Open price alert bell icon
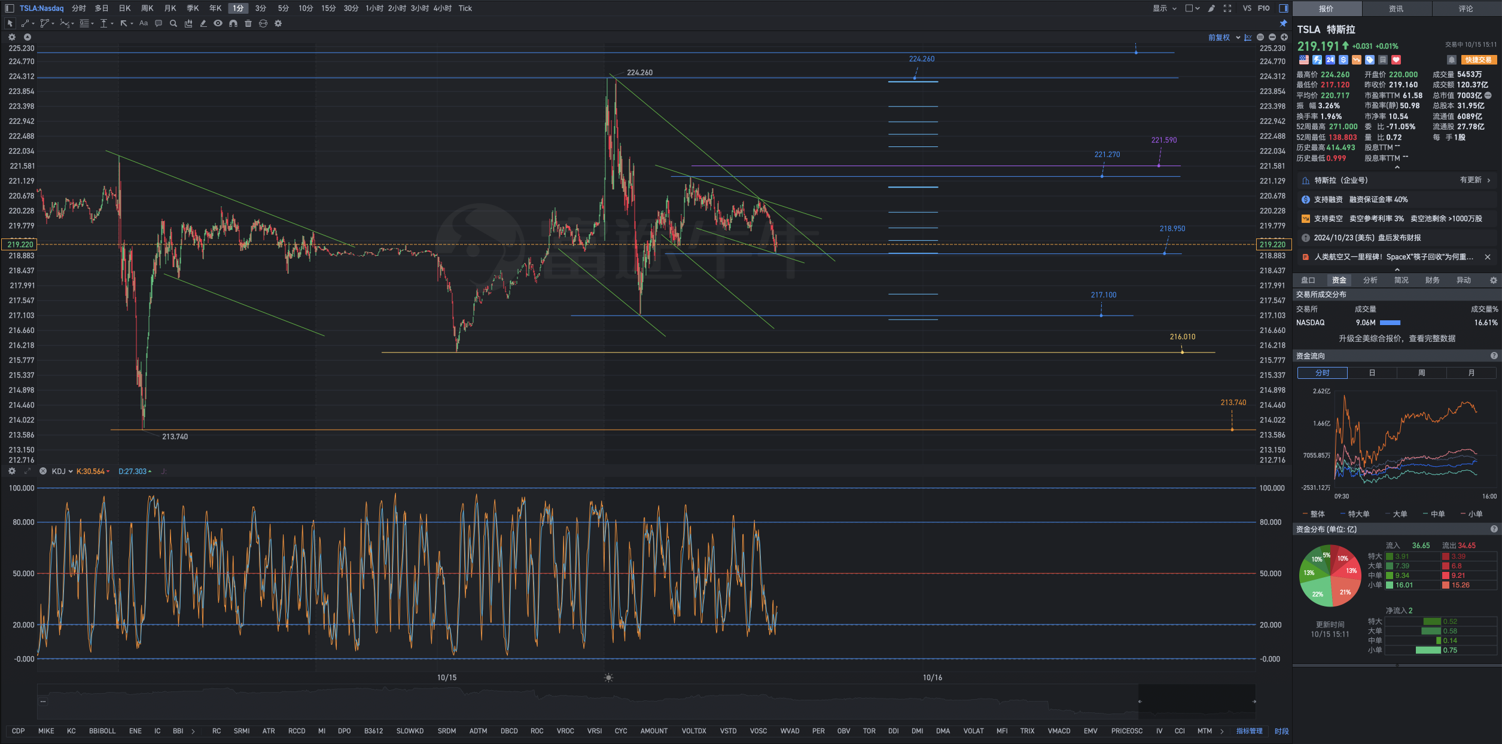Image resolution: width=1502 pixels, height=744 pixels. point(1451,60)
